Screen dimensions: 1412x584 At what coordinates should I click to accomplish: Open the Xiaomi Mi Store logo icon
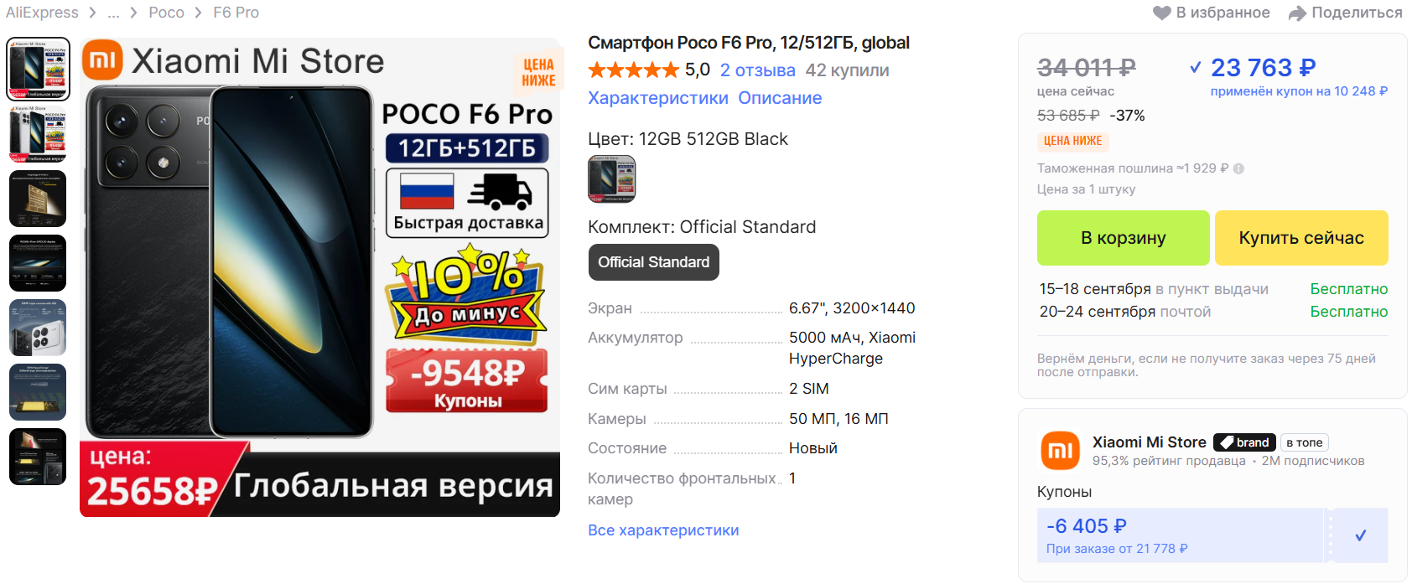(1061, 451)
